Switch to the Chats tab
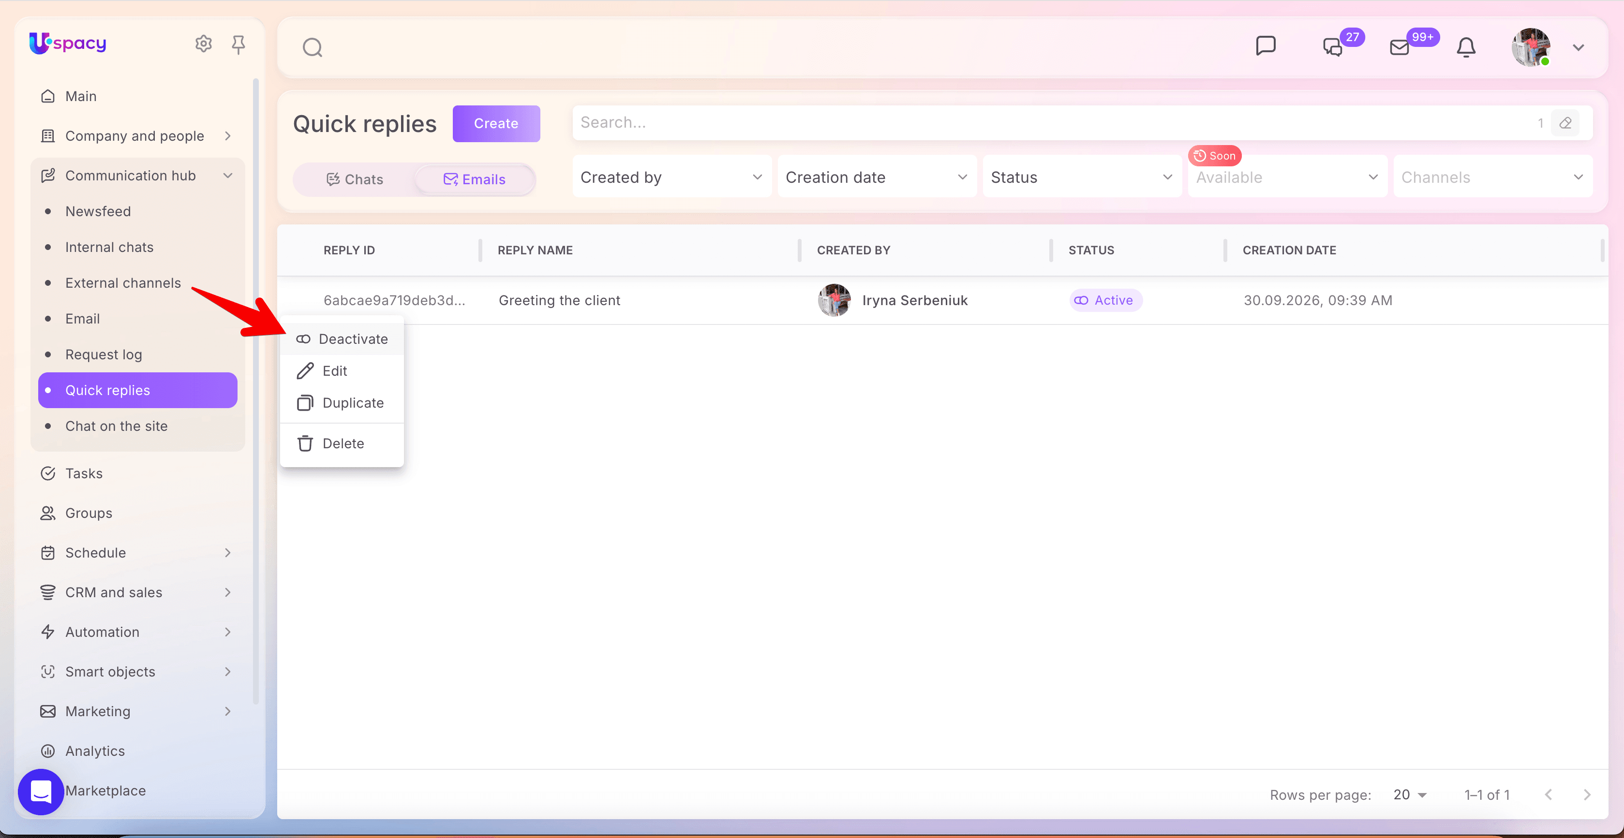The width and height of the screenshot is (1624, 838). 354,179
